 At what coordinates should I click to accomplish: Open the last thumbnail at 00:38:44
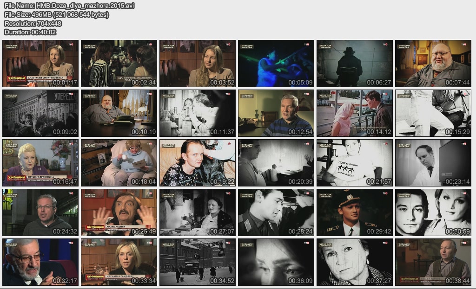tap(433, 262)
